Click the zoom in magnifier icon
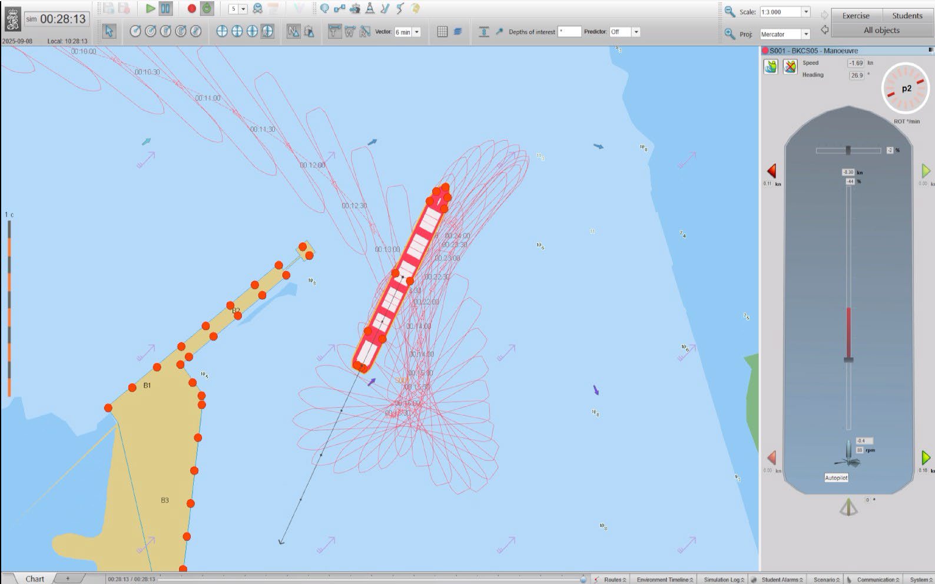Screen dimensions: 935x584 pyautogui.click(x=730, y=34)
